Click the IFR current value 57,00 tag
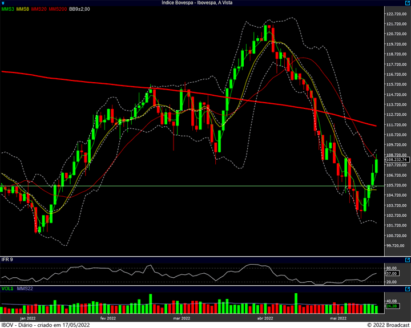Image resolution: width=411 pixels, height=328 pixels. click(391, 274)
